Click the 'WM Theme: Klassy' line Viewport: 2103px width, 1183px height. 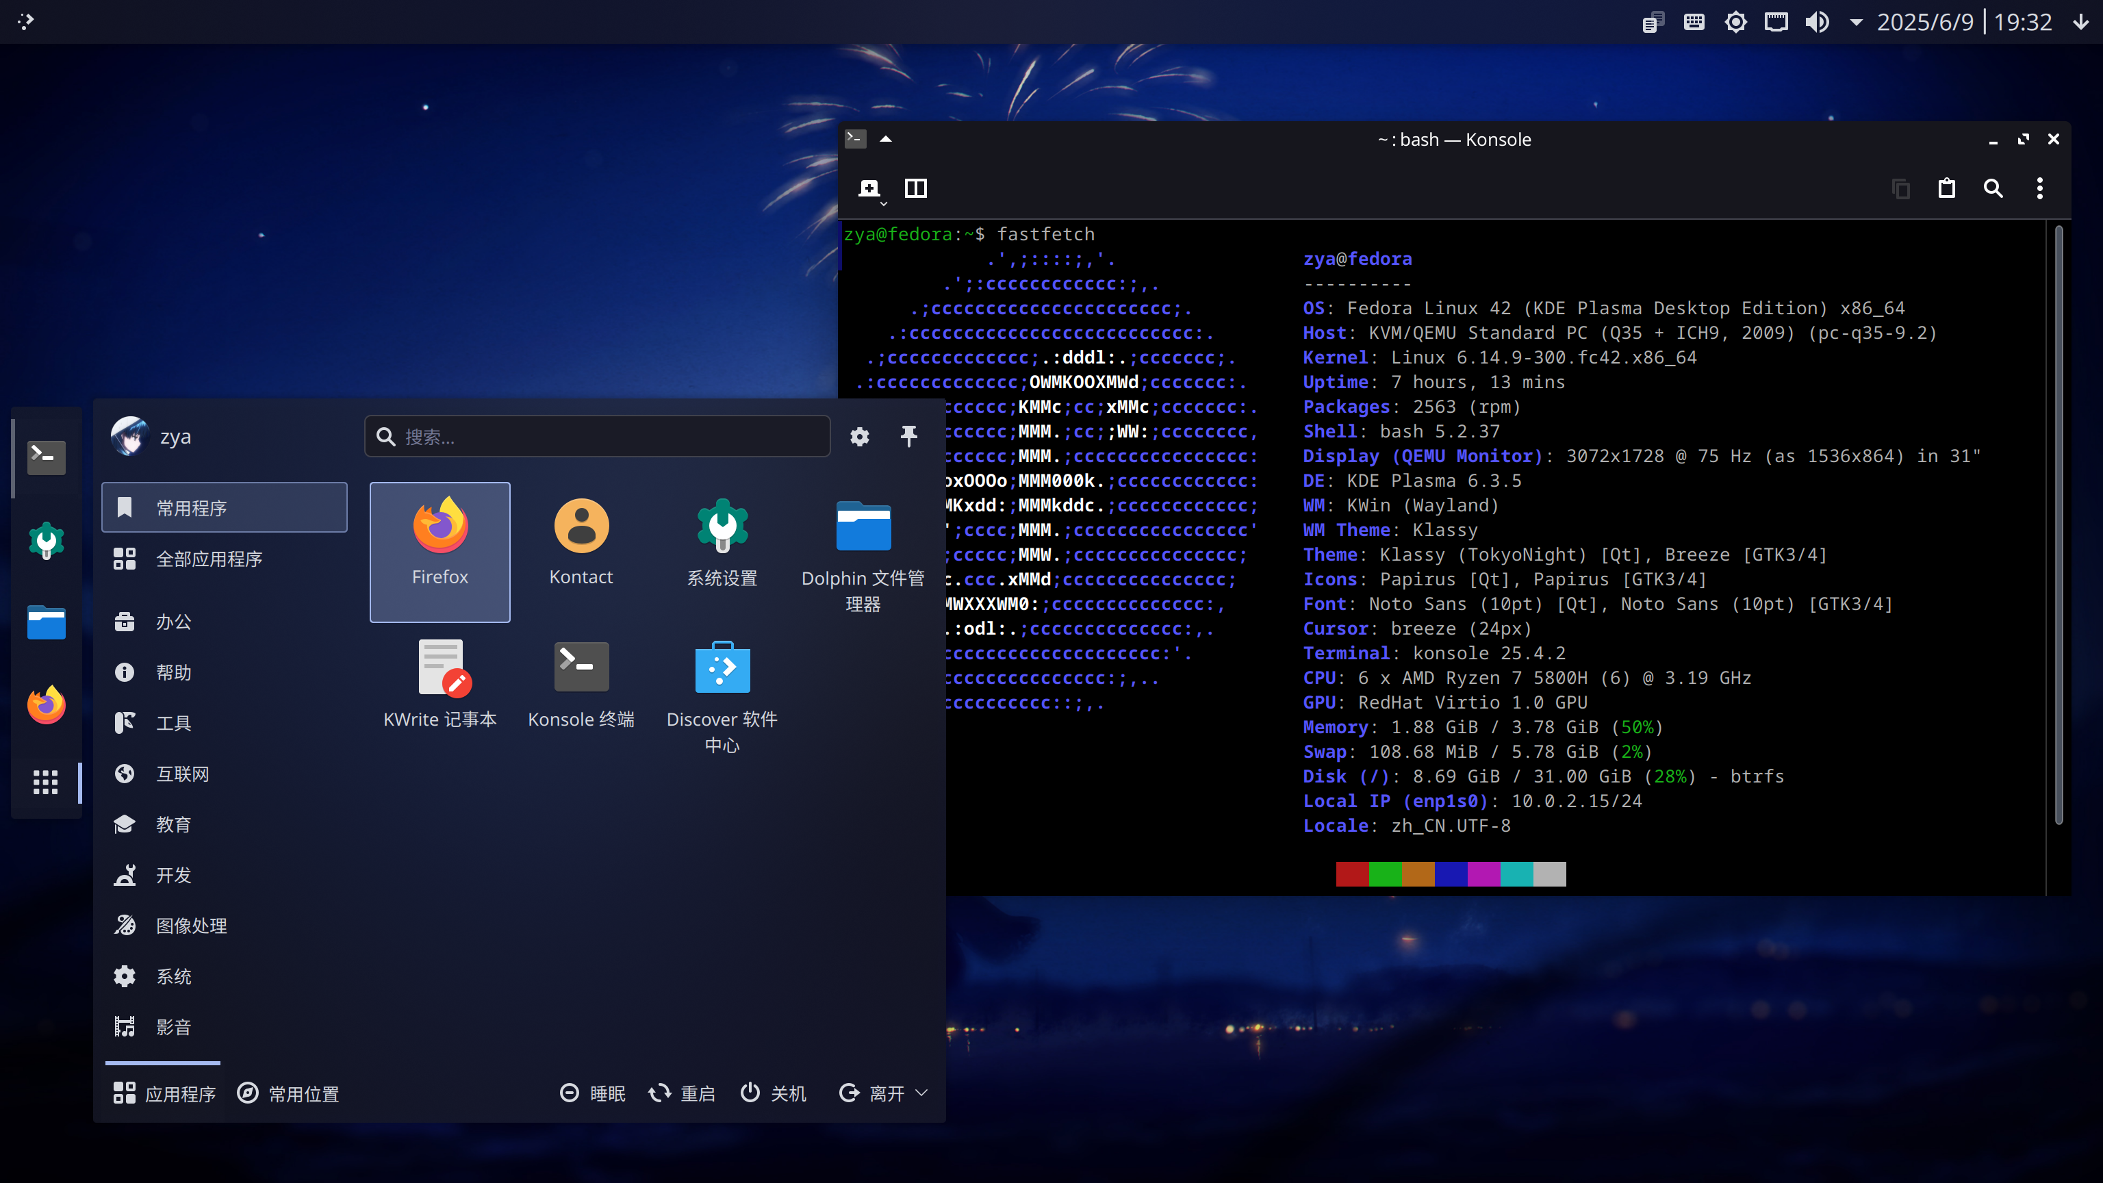1390,530
